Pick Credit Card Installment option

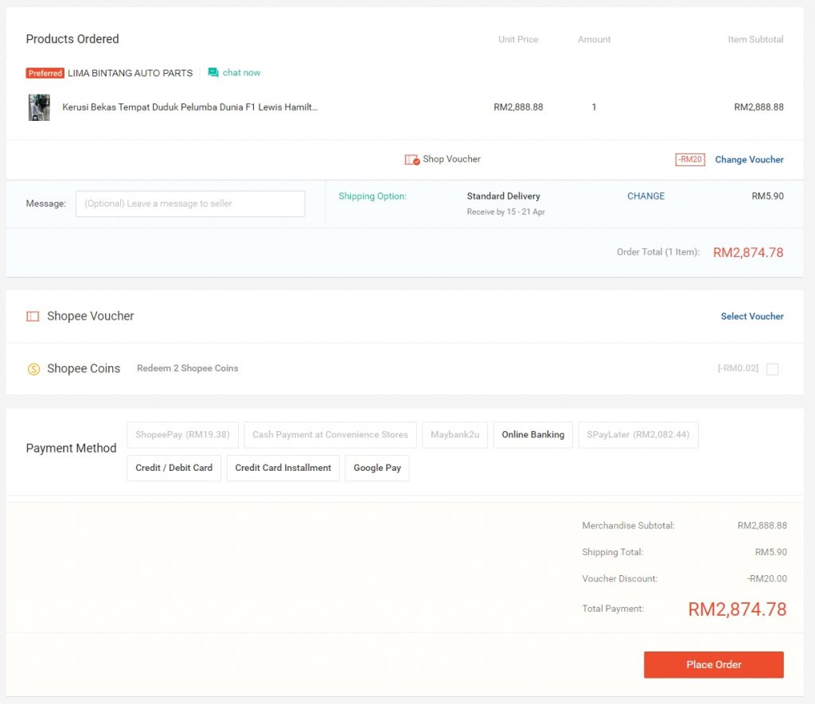(x=283, y=468)
